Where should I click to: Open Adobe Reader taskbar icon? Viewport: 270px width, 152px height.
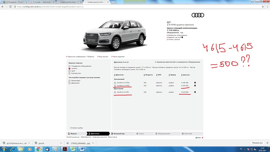pyautogui.click(x=65, y=149)
